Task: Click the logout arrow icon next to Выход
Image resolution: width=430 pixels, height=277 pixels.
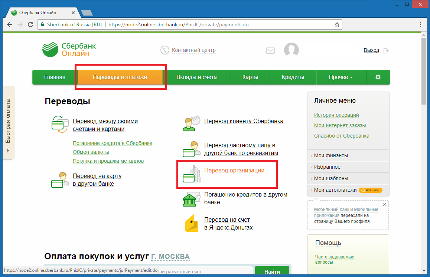Action: 386,50
